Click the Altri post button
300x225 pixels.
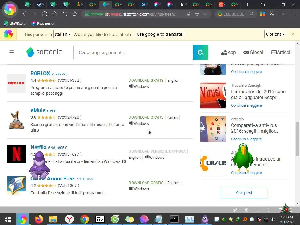pos(244,193)
